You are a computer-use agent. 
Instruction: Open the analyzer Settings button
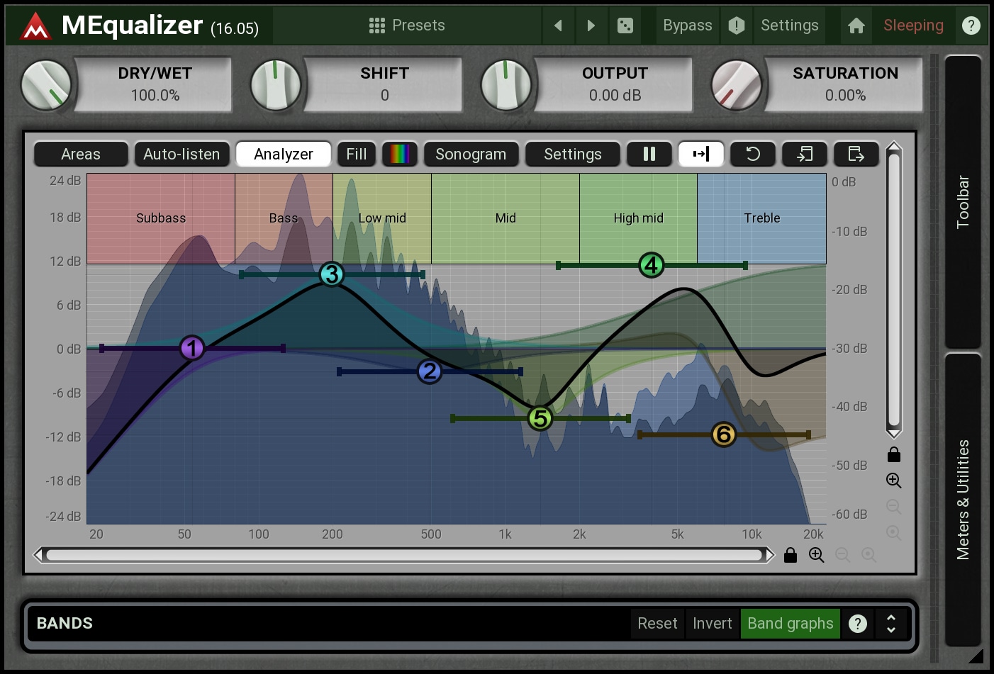tap(573, 154)
